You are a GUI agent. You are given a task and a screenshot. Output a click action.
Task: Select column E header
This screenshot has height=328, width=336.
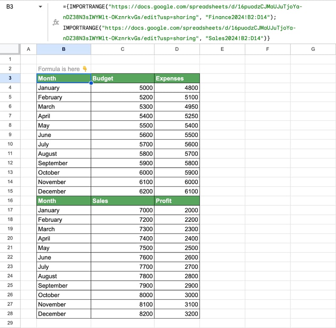[x=222, y=49]
